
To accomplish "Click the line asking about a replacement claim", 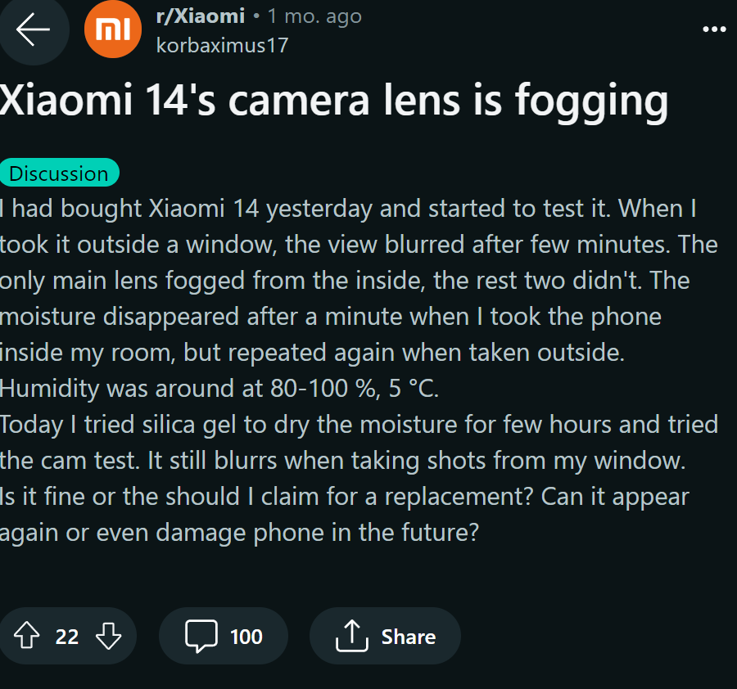I will point(344,497).
